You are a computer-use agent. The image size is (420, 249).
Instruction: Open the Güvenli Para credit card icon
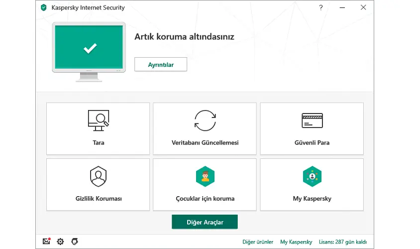pyautogui.click(x=312, y=121)
